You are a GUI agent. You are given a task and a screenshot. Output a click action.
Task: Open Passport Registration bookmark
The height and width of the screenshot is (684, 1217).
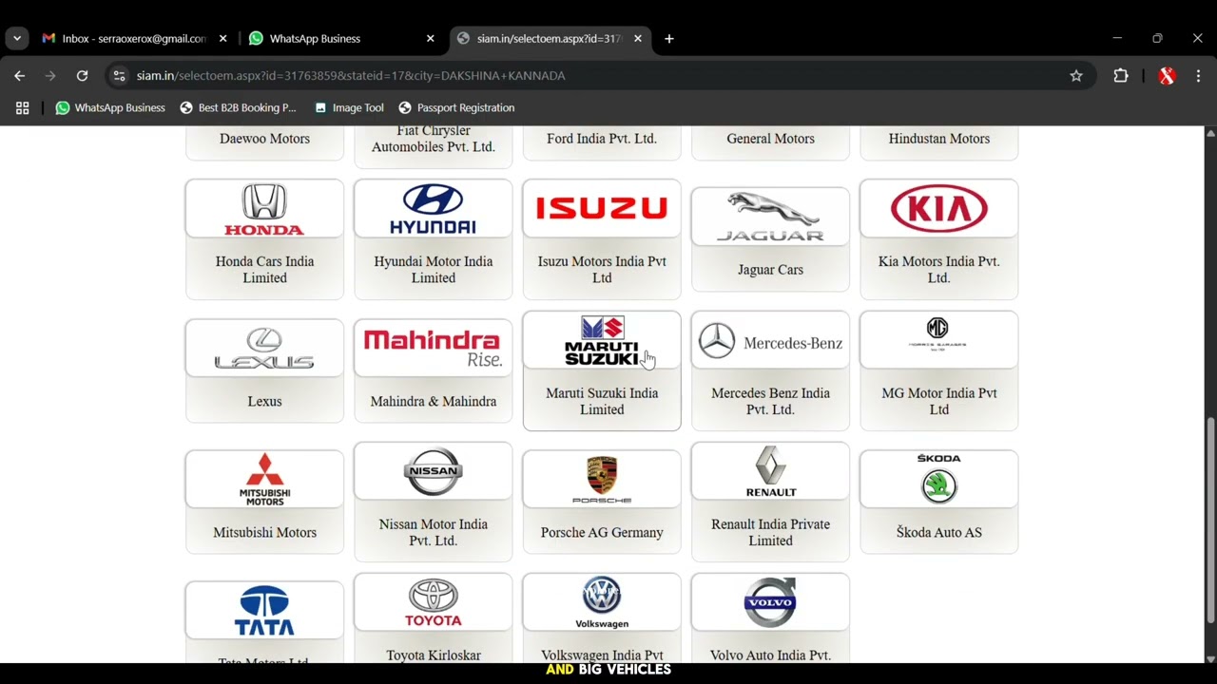(x=456, y=108)
